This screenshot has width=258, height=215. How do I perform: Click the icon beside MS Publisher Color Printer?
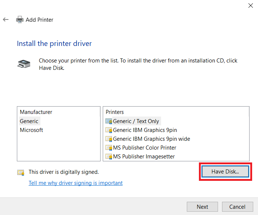coord(109,148)
